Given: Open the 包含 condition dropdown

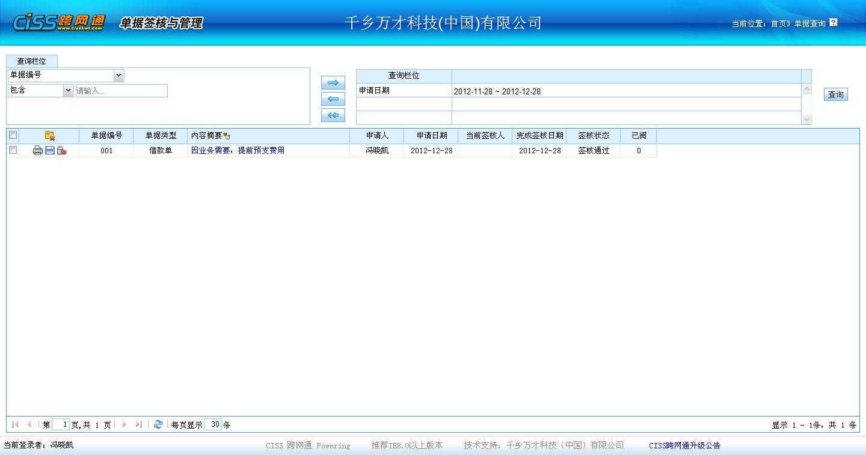Looking at the screenshot, I should click(68, 91).
